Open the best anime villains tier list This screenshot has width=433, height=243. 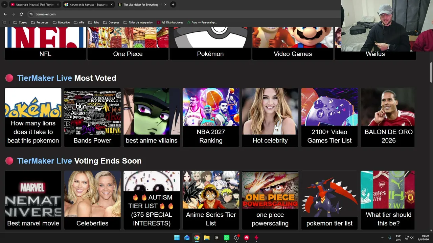pyautogui.click(x=152, y=117)
